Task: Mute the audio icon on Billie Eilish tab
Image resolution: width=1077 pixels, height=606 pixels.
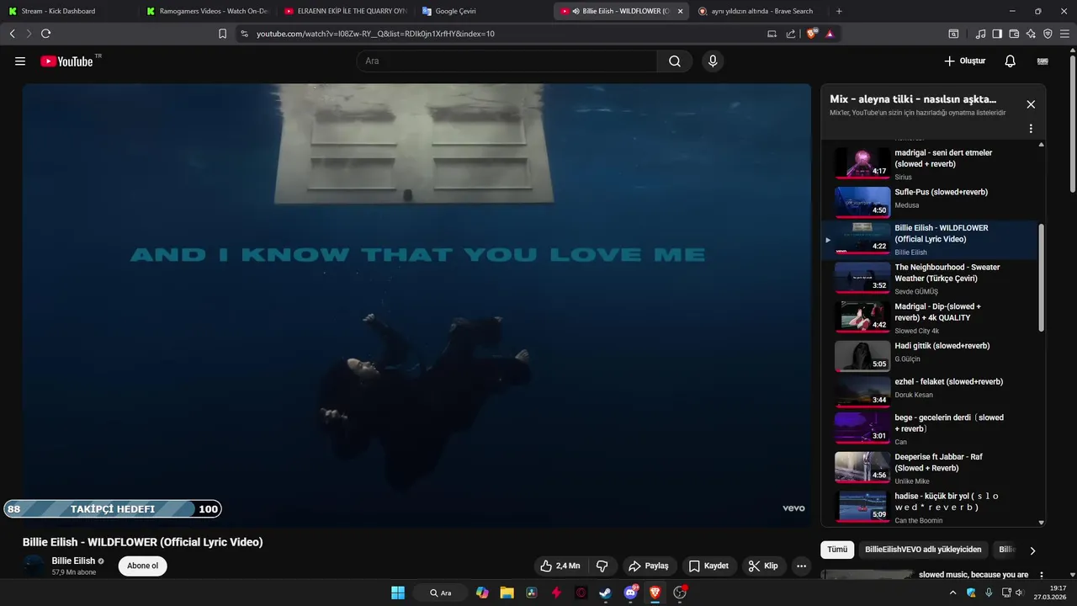Action: tap(576, 11)
